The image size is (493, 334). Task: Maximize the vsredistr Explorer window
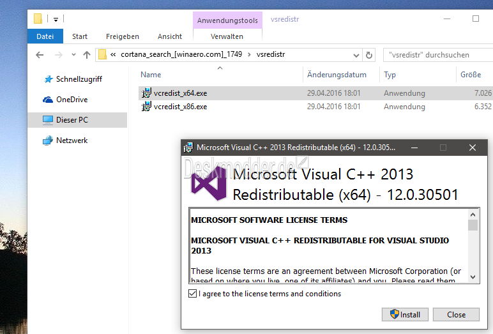(476, 19)
